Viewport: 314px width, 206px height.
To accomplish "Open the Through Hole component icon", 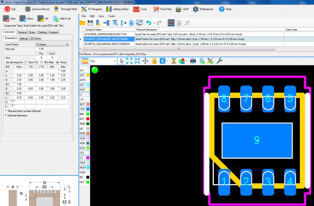I will (x=57, y=9).
